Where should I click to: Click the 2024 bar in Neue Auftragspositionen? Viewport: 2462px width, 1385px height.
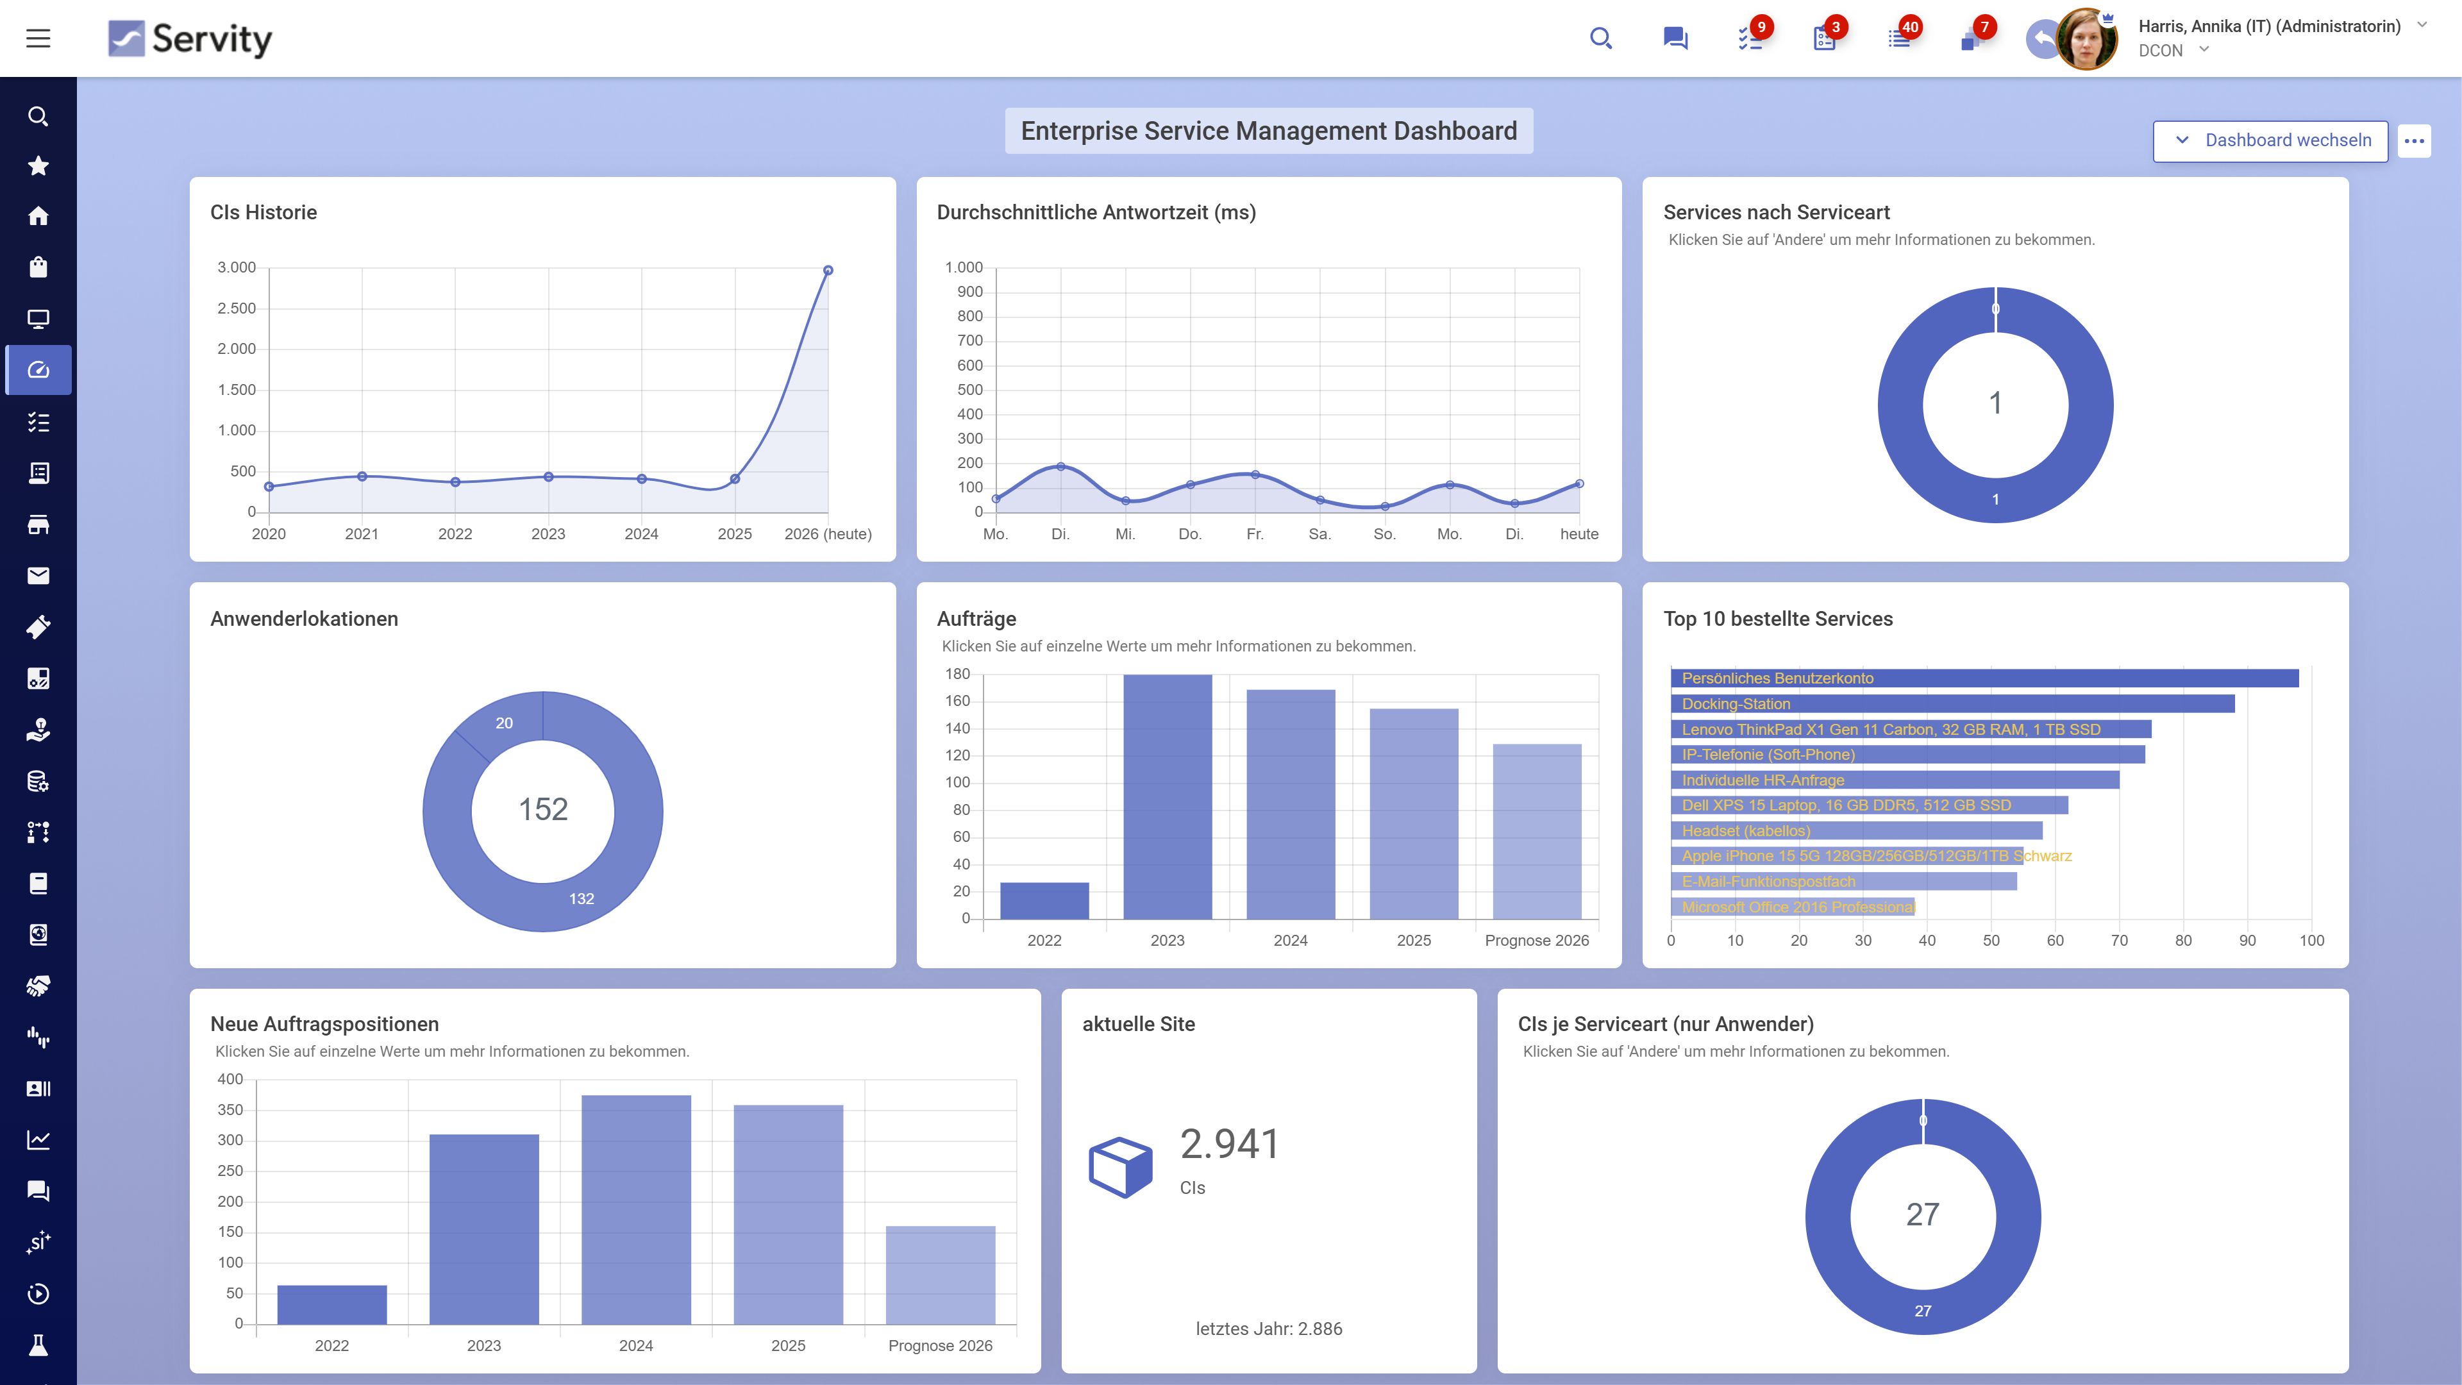click(635, 1209)
